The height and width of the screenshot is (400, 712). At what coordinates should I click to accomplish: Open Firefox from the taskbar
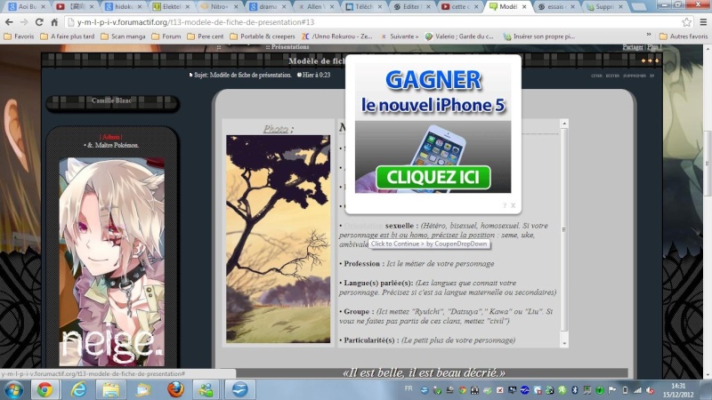[x=175, y=389]
